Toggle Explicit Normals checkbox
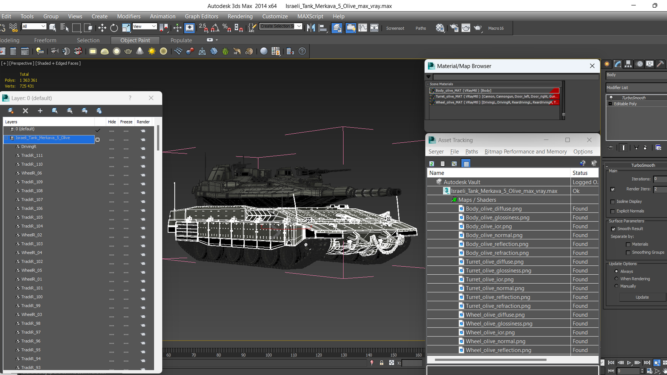 tap(613, 211)
